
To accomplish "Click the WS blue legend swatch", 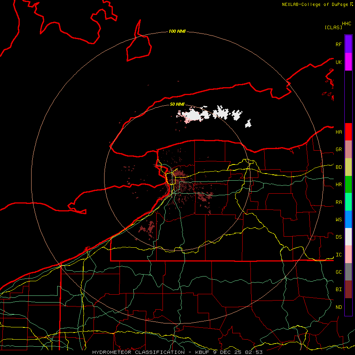I will (348, 219).
